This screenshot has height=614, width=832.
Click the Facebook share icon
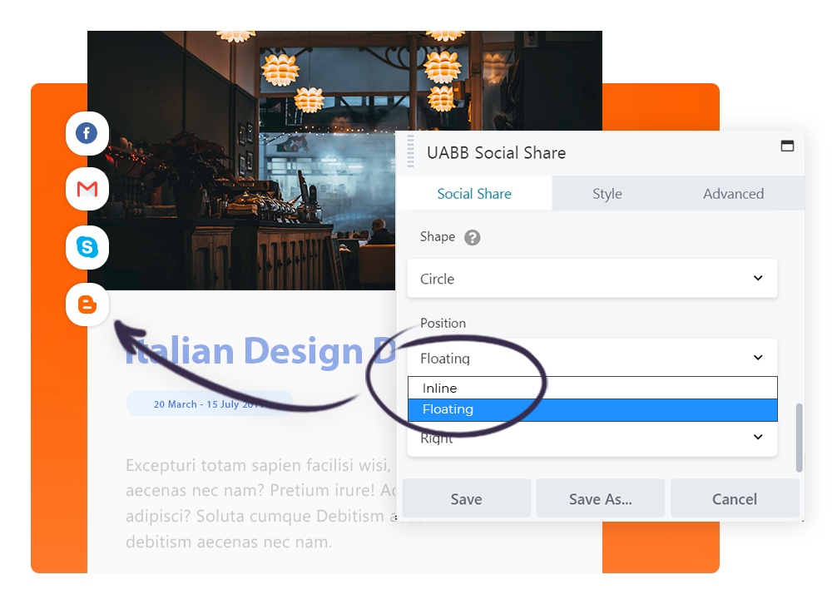(87, 133)
